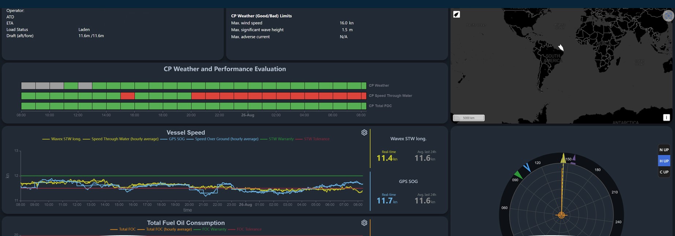
Task: Click the Wavex STW real-time value 11.4 kn
Action: coord(387,158)
